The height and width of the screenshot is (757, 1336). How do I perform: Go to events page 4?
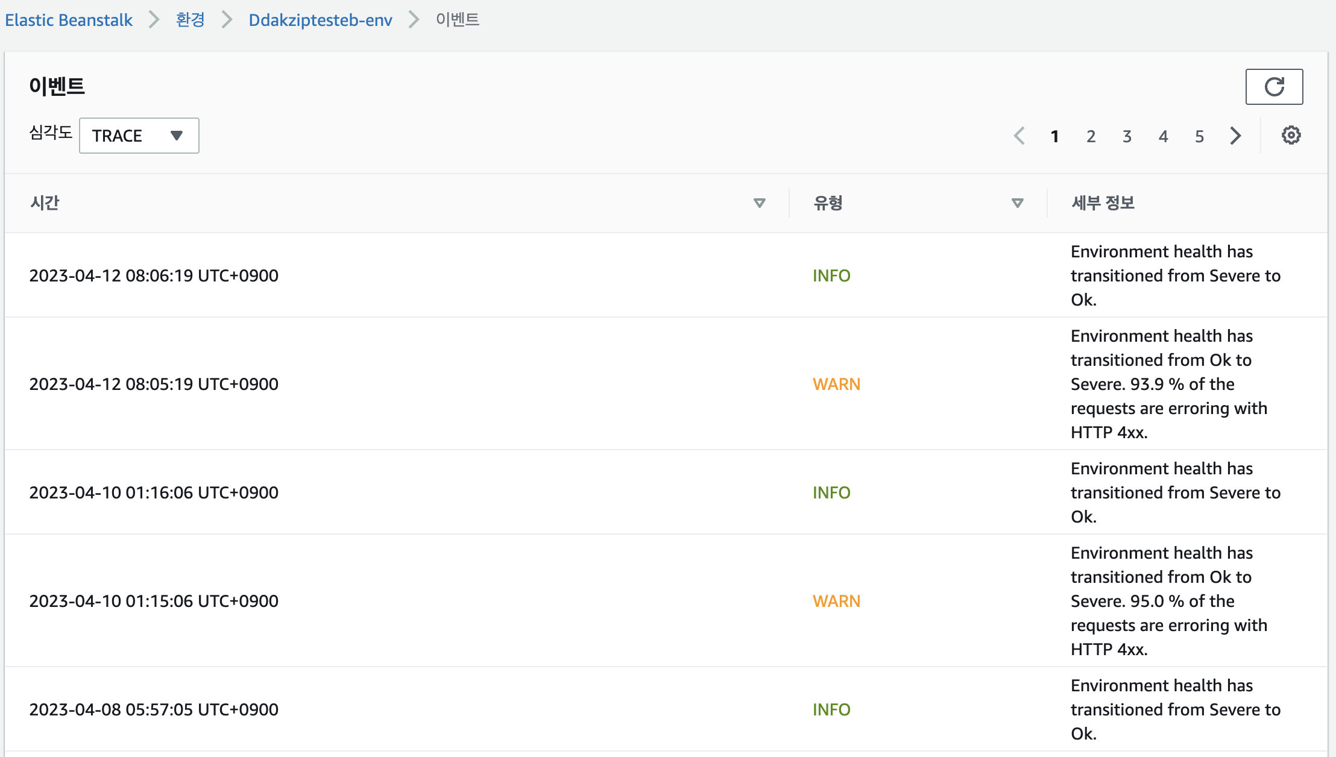tap(1163, 137)
